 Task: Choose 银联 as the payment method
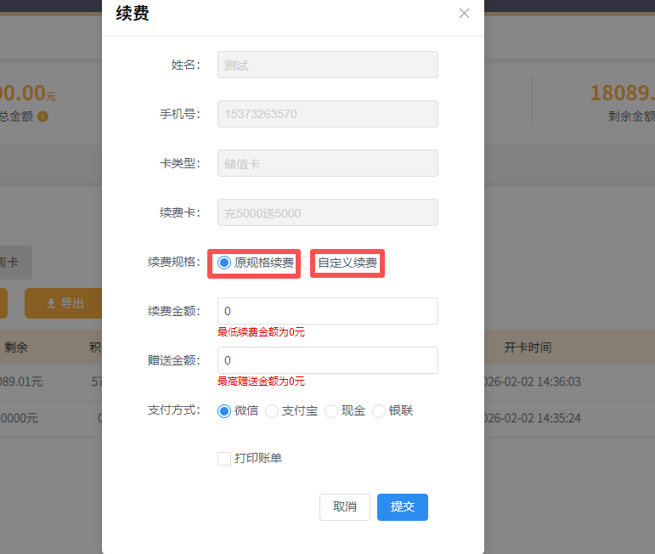379,411
